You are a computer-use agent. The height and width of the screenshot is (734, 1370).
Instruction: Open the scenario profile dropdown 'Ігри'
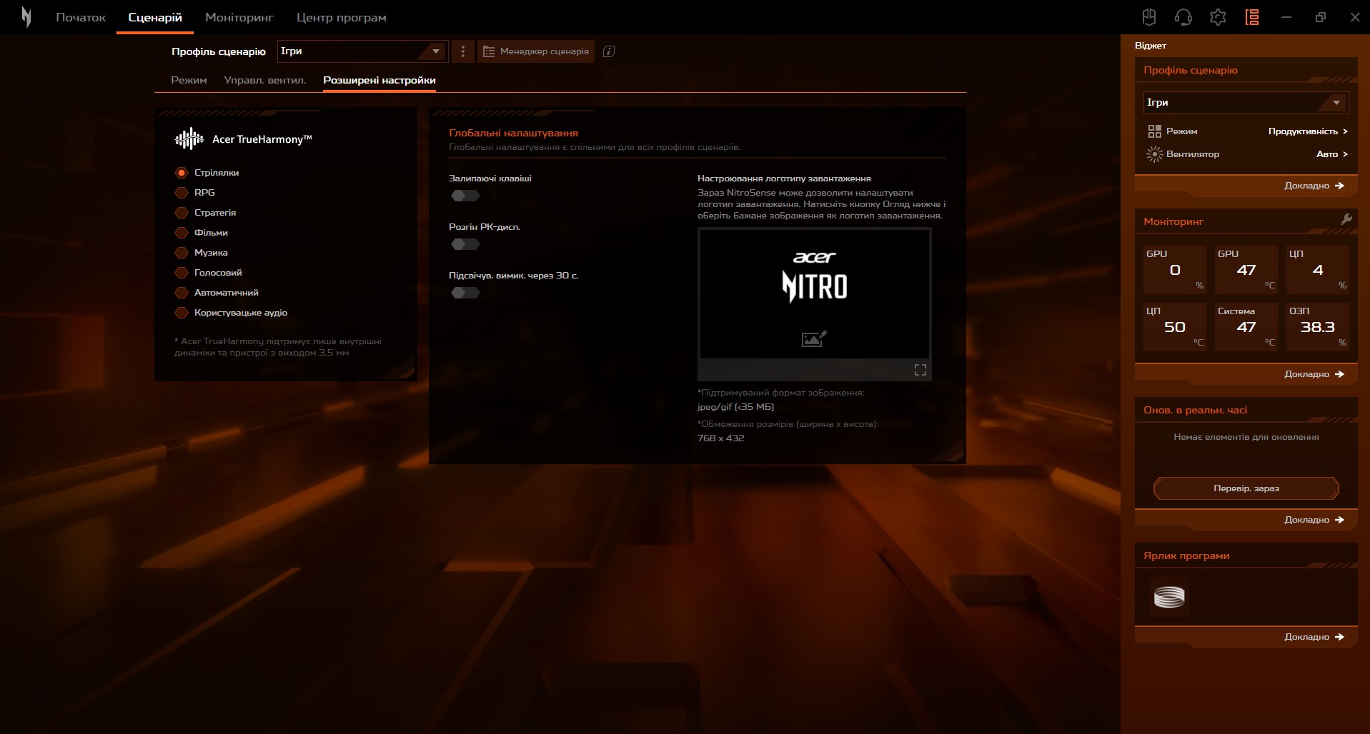[362, 51]
